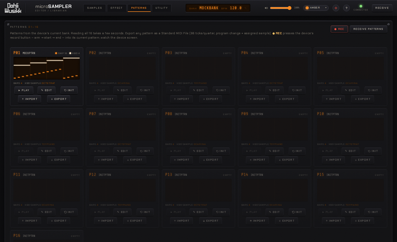Export pattern P03
Image resolution: width=397 pixels, height=242 pixels.
pyautogui.click(x=210, y=99)
